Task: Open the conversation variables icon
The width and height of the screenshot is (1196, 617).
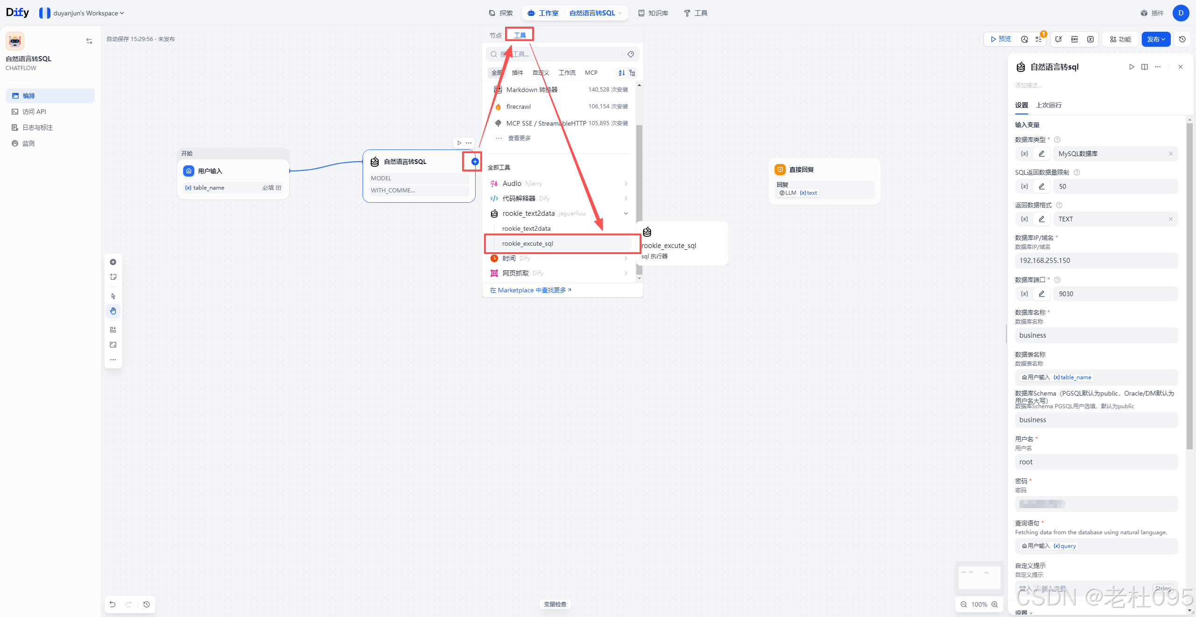Action: pyautogui.click(x=1059, y=39)
